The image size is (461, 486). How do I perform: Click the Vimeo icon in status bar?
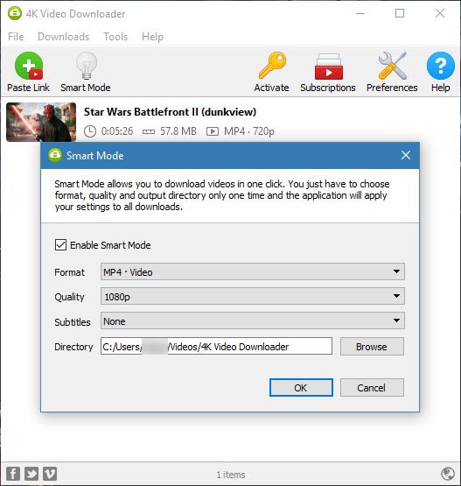(50, 474)
